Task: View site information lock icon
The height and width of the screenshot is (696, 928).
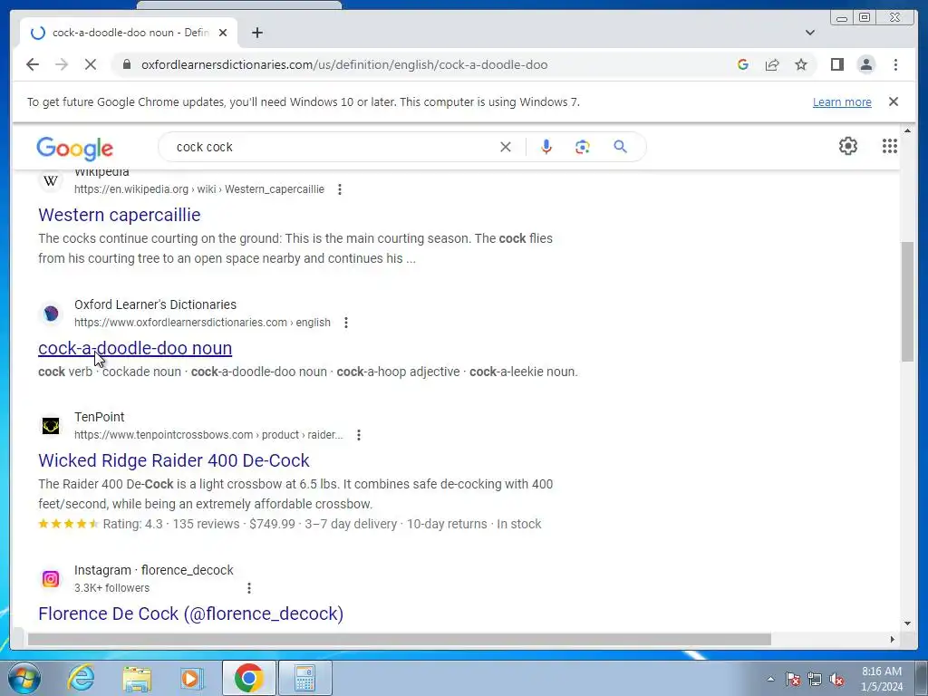Action: 126,64
